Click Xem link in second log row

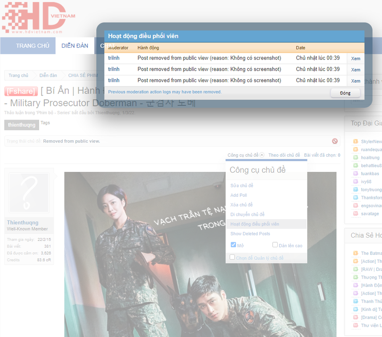pos(355,70)
